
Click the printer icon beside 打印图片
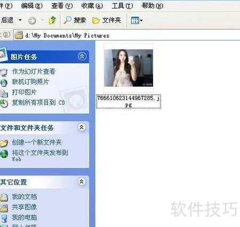tap(4, 93)
